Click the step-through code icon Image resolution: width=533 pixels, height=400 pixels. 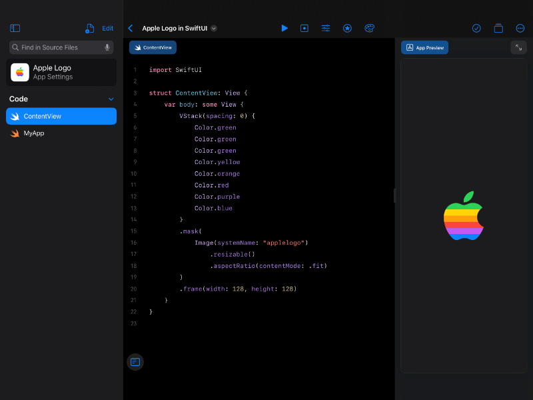(304, 28)
